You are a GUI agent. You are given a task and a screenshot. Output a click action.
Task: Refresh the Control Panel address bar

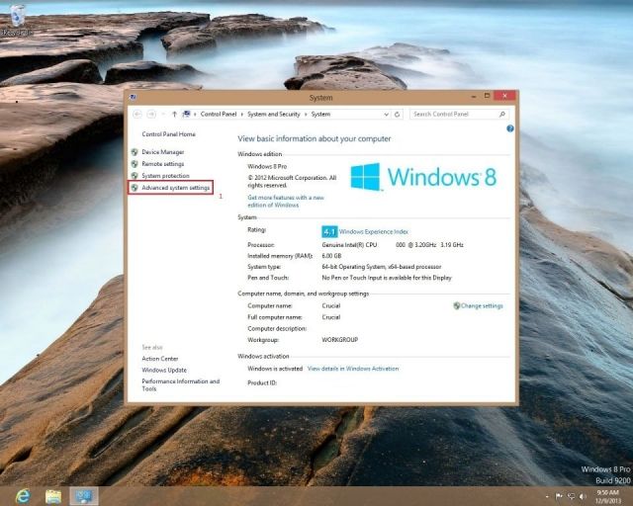[398, 114]
